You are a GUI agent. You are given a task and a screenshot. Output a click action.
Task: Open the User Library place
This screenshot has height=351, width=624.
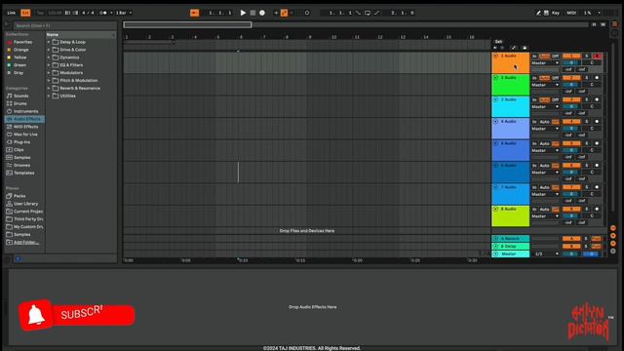click(x=26, y=204)
